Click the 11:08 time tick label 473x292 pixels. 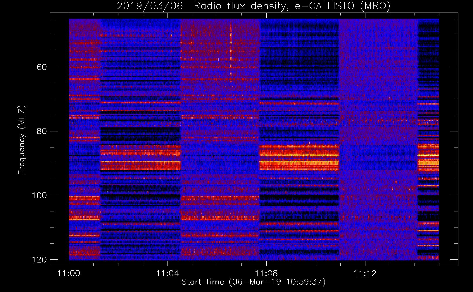point(266,273)
